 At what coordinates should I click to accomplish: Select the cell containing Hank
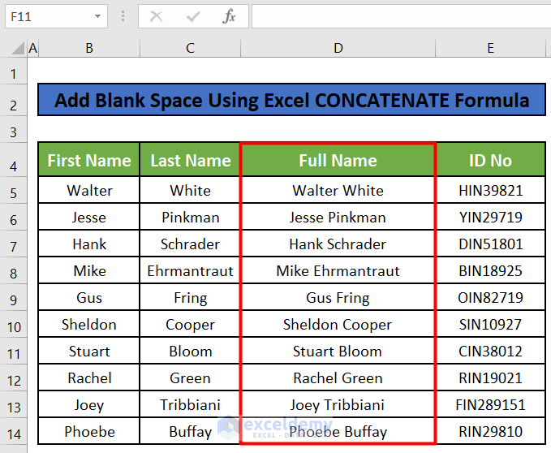point(89,244)
